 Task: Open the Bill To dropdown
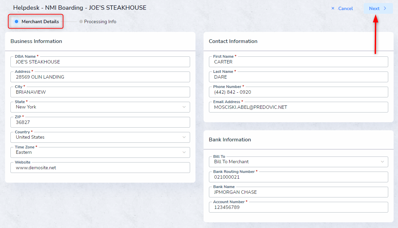pos(298,162)
